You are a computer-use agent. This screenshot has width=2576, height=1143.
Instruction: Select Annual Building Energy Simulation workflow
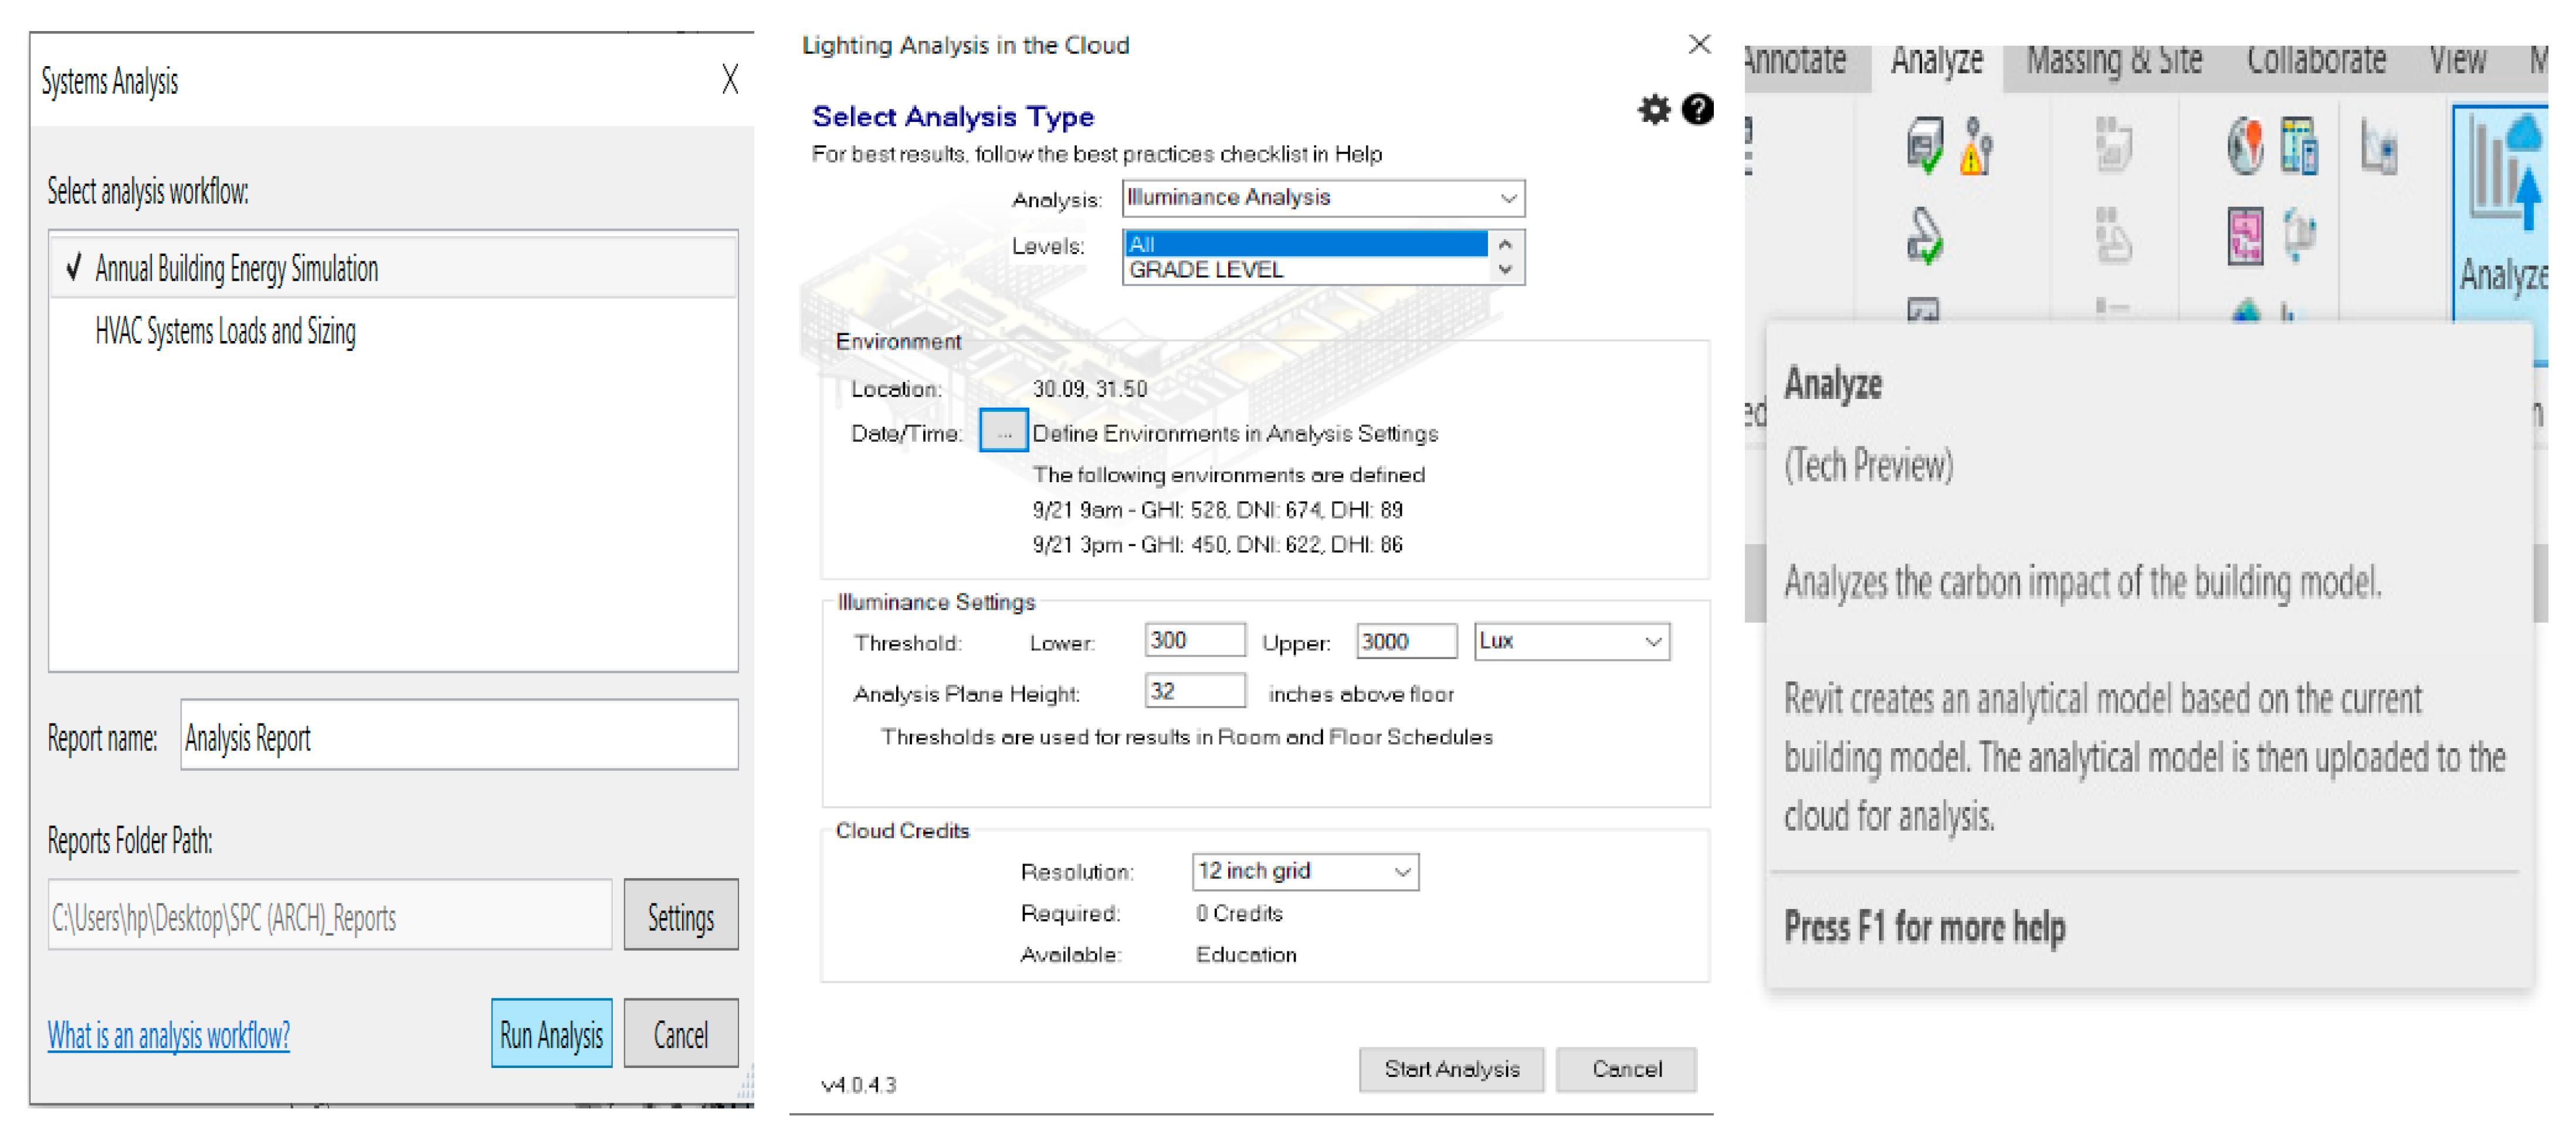pos(236,269)
